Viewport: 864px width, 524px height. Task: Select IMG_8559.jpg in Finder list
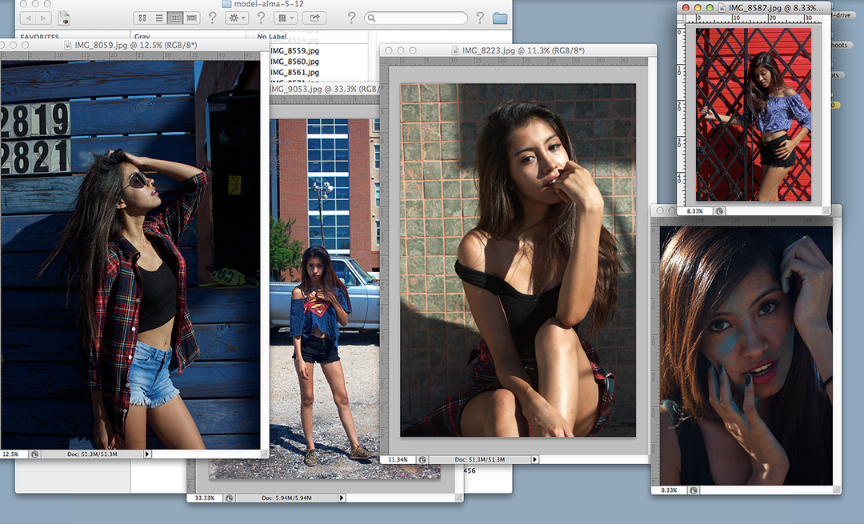pos(294,50)
